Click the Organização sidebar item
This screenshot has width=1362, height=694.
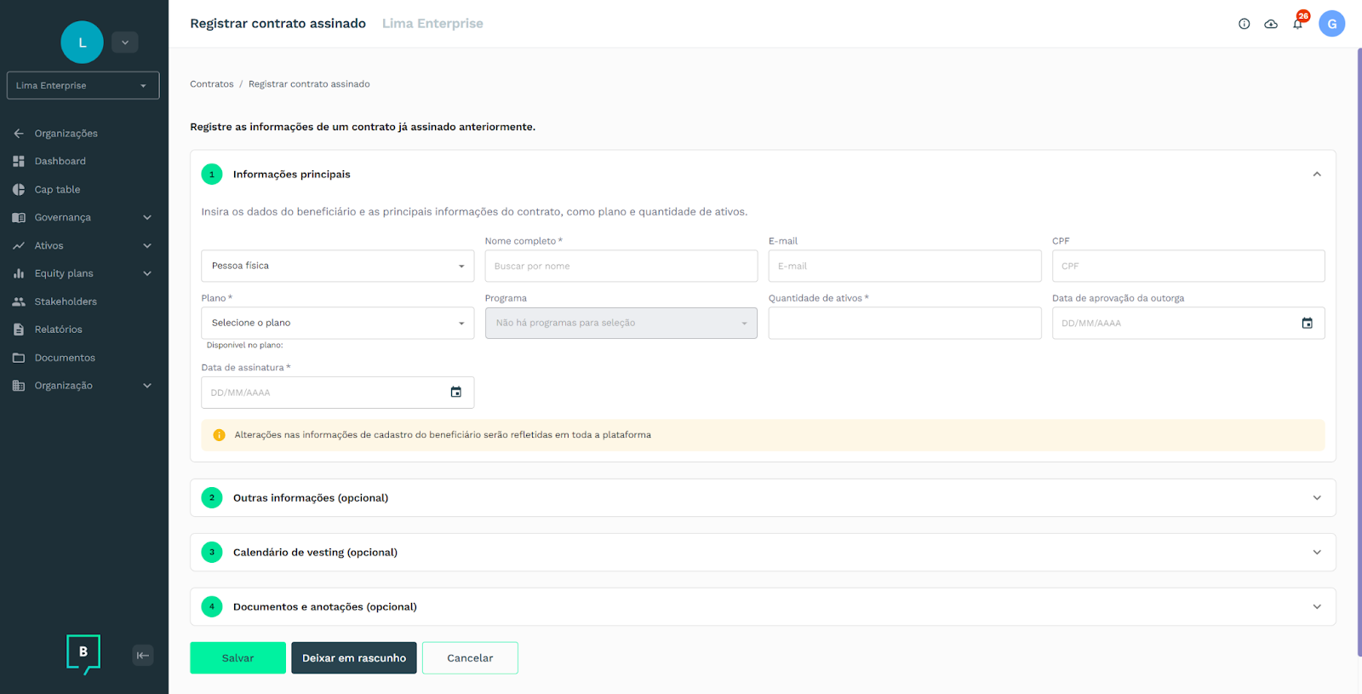(x=63, y=386)
